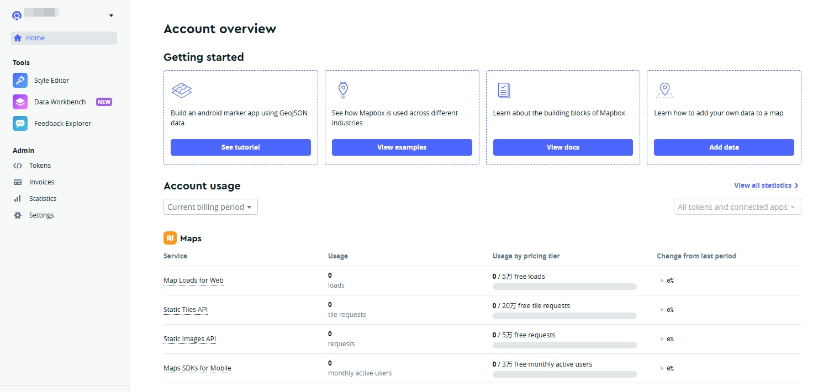Open Statistics in the Admin section
Screen dimensions: 818x392
[x=43, y=199]
